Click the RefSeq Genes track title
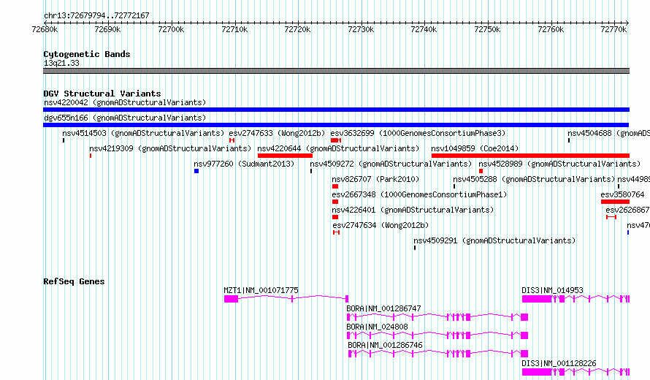 74,281
